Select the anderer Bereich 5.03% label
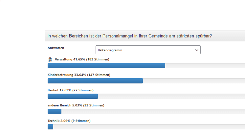This screenshot has width=245, height=135. click(76, 105)
